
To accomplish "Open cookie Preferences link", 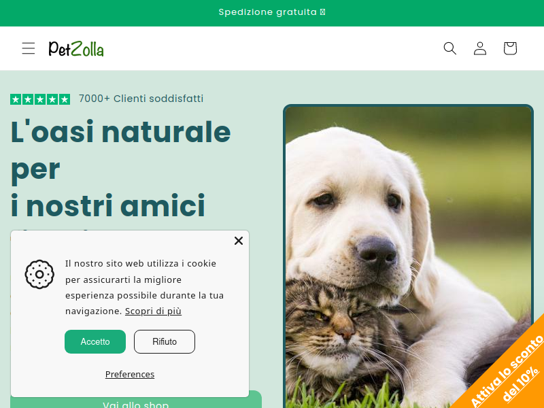I will 130,375.
